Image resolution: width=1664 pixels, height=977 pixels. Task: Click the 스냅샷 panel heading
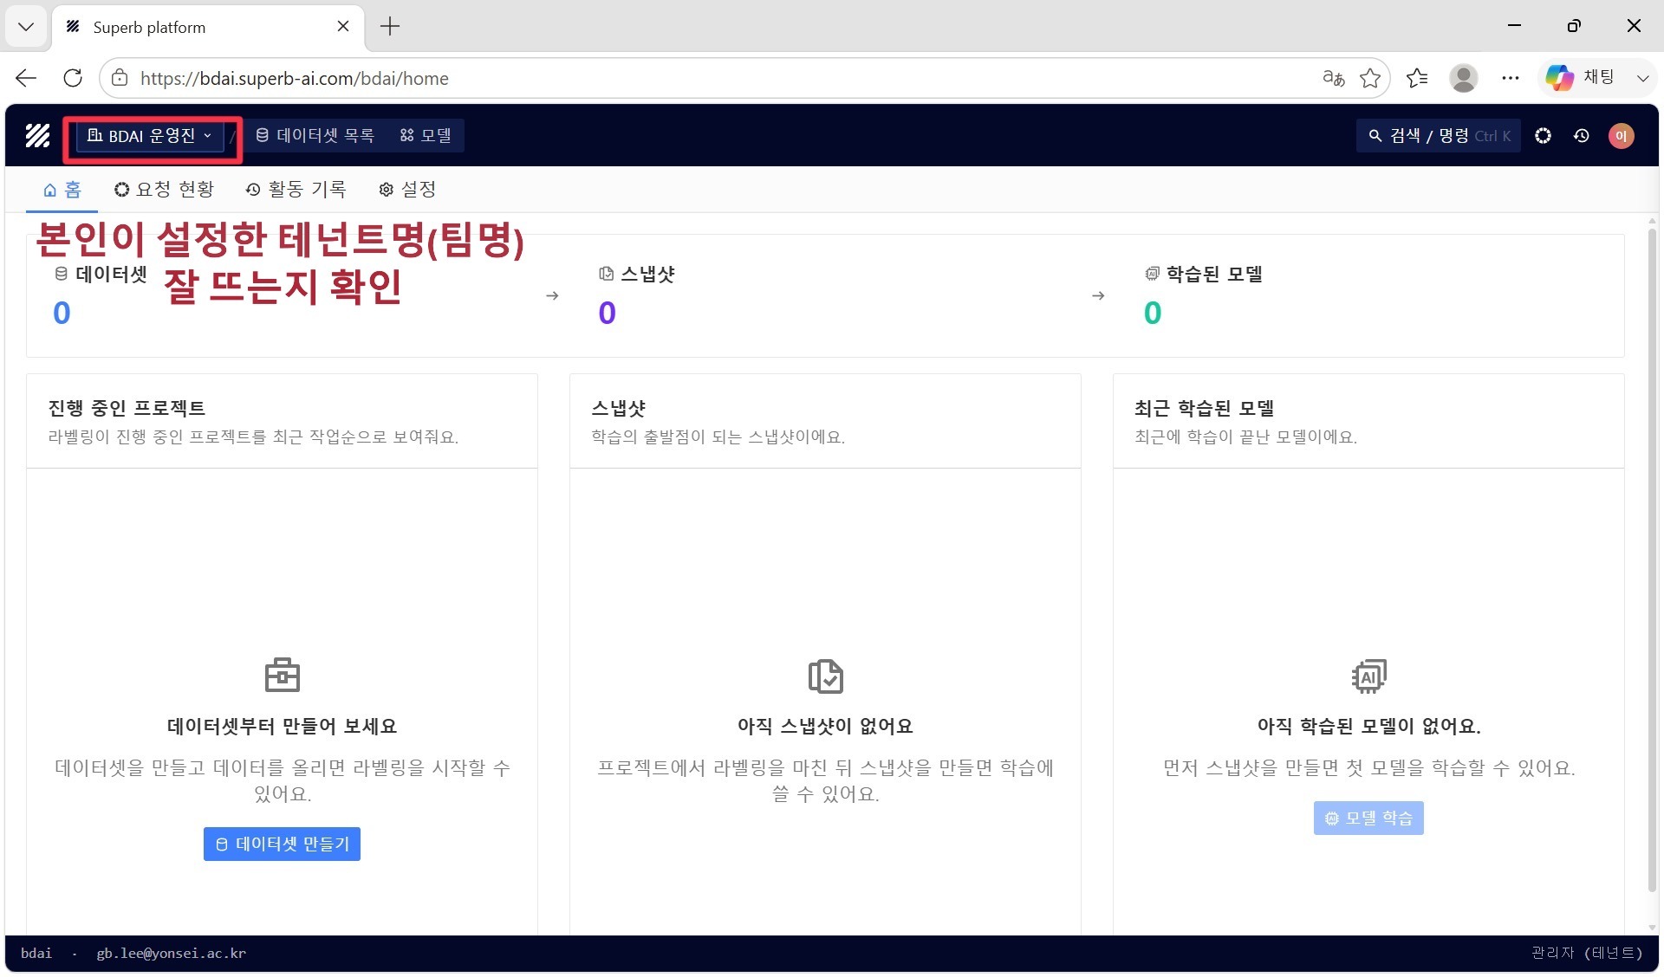pyautogui.click(x=618, y=408)
